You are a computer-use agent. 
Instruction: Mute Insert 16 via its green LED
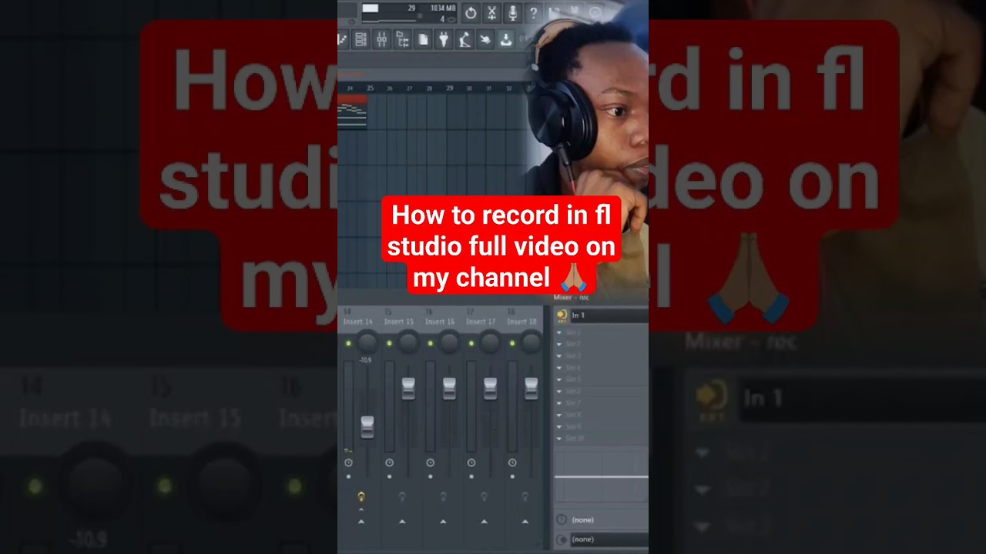click(x=430, y=343)
